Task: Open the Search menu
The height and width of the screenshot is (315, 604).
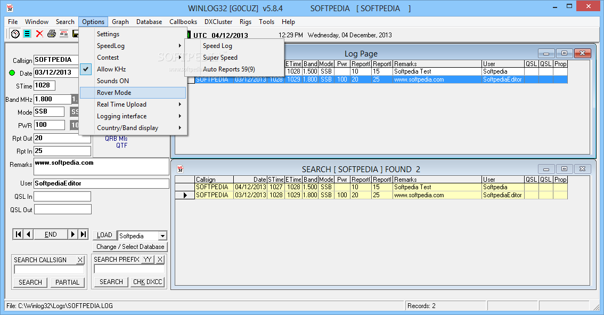Action: [65, 22]
